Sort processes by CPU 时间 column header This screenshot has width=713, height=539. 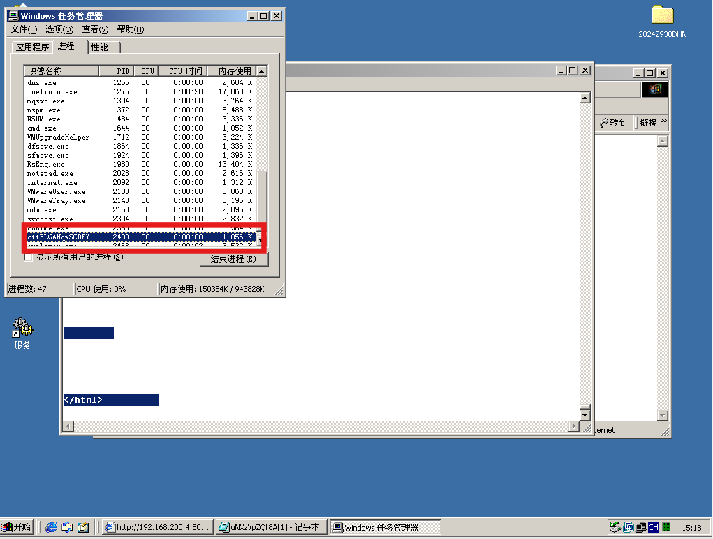coord(183,71)
